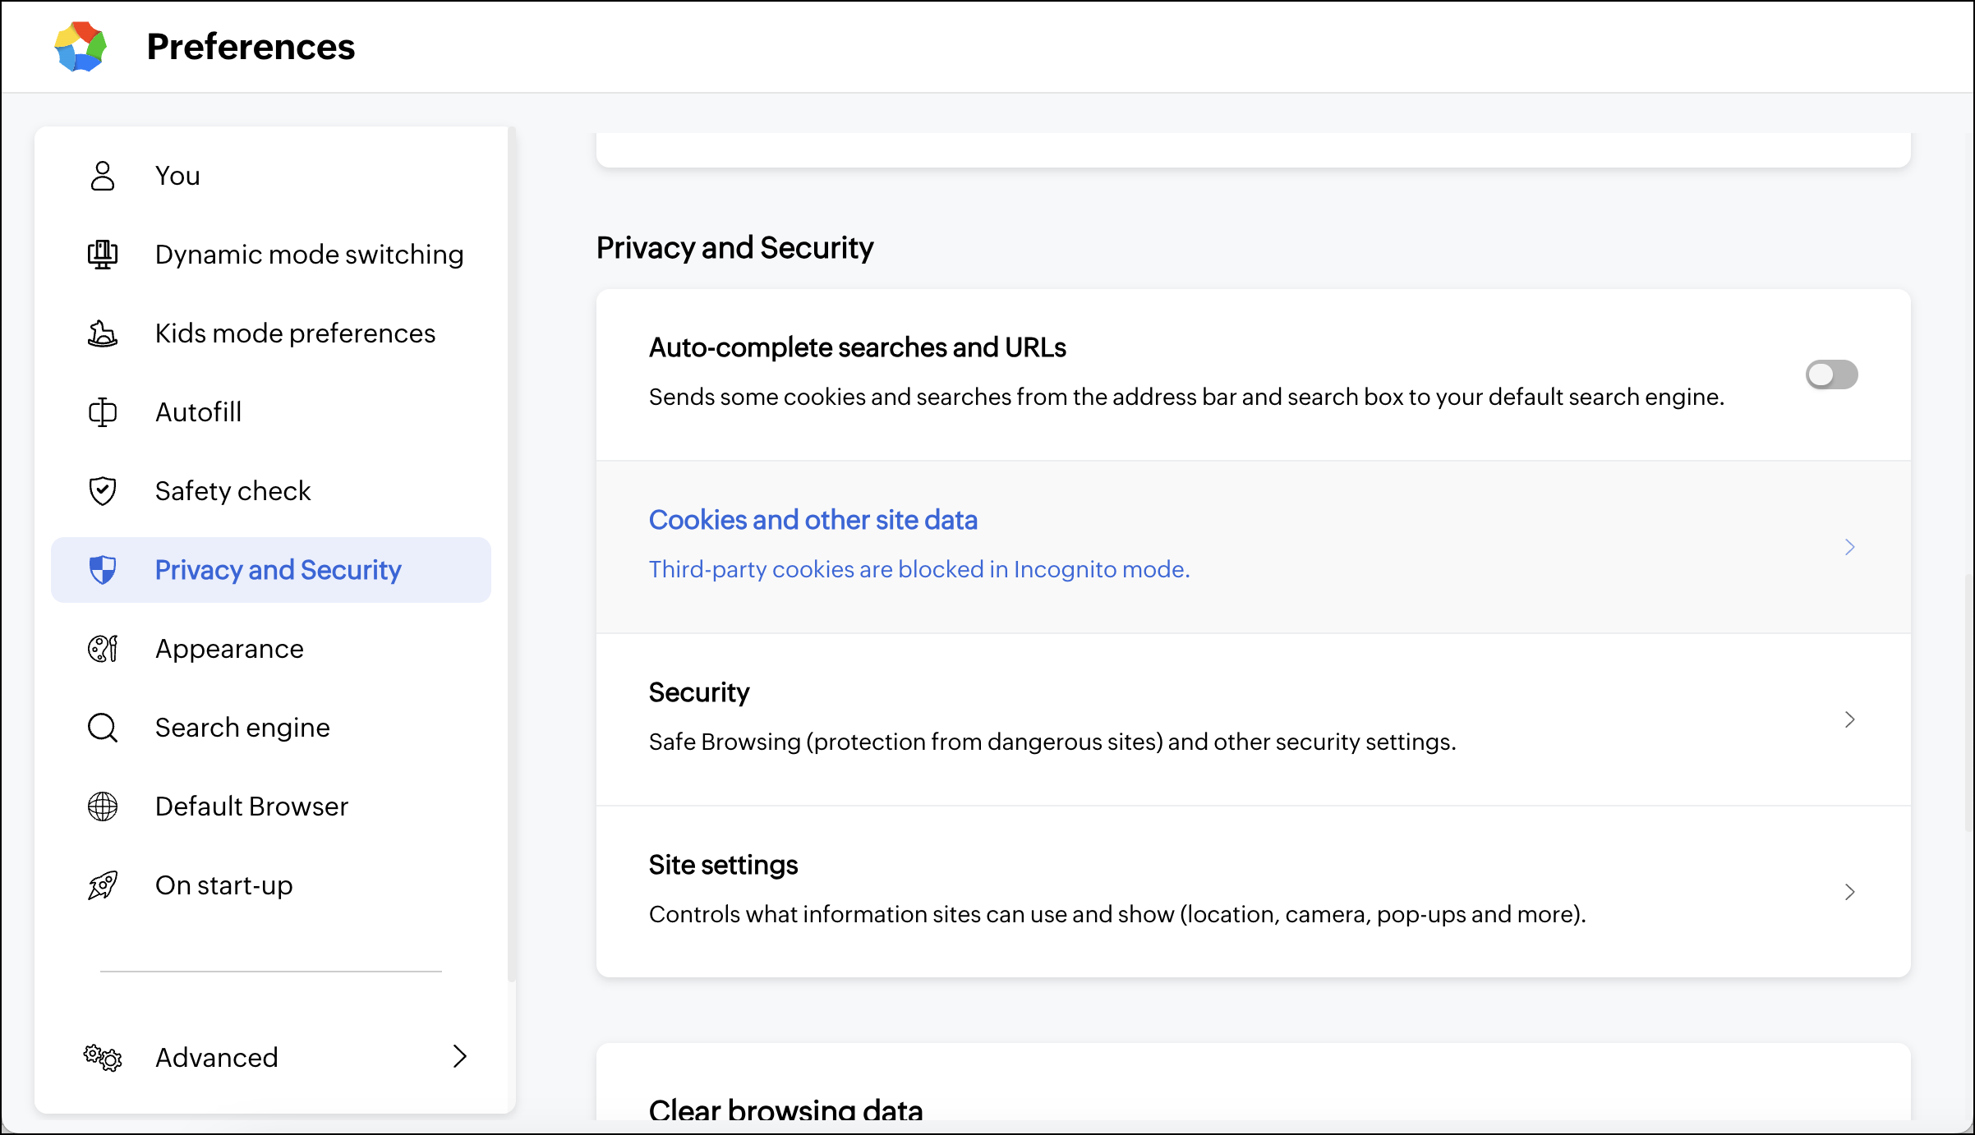This screenshot has height=1135, width=1975.
Task: Click the sidebar vertical scrollbar
Action: coord(512,554)
